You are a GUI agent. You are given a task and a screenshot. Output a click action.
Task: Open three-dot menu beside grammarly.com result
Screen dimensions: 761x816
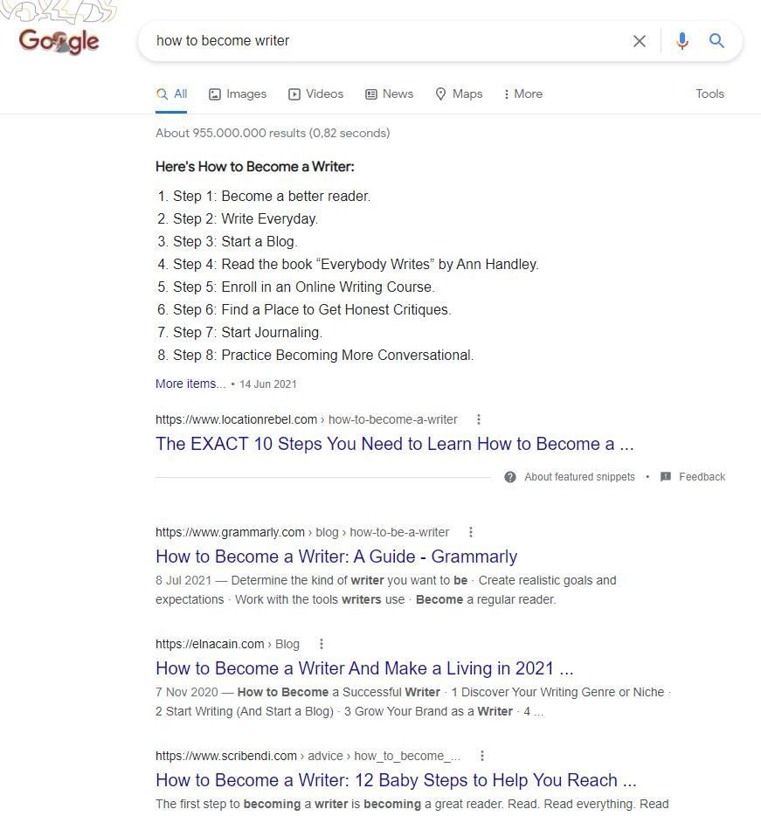point(471,532)
